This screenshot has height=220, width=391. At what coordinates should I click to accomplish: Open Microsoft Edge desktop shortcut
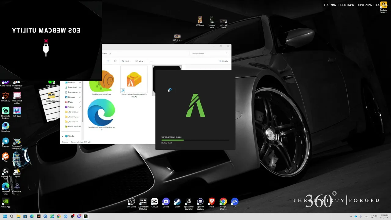click(x=5, y=189)
